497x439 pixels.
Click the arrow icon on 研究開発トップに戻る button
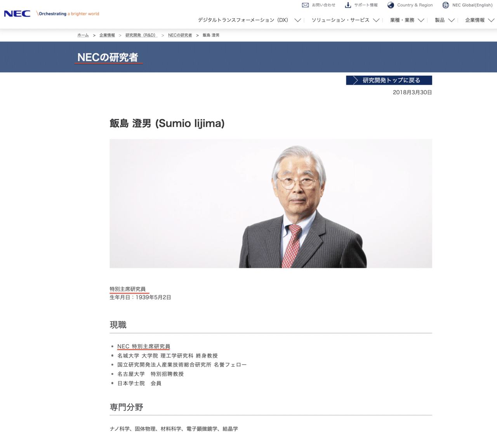point(355,80)
